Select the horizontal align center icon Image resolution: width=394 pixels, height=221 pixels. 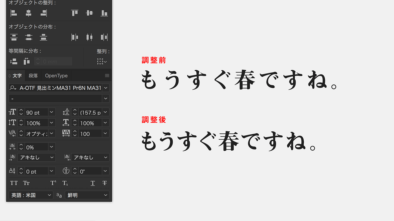pos(28,13)
